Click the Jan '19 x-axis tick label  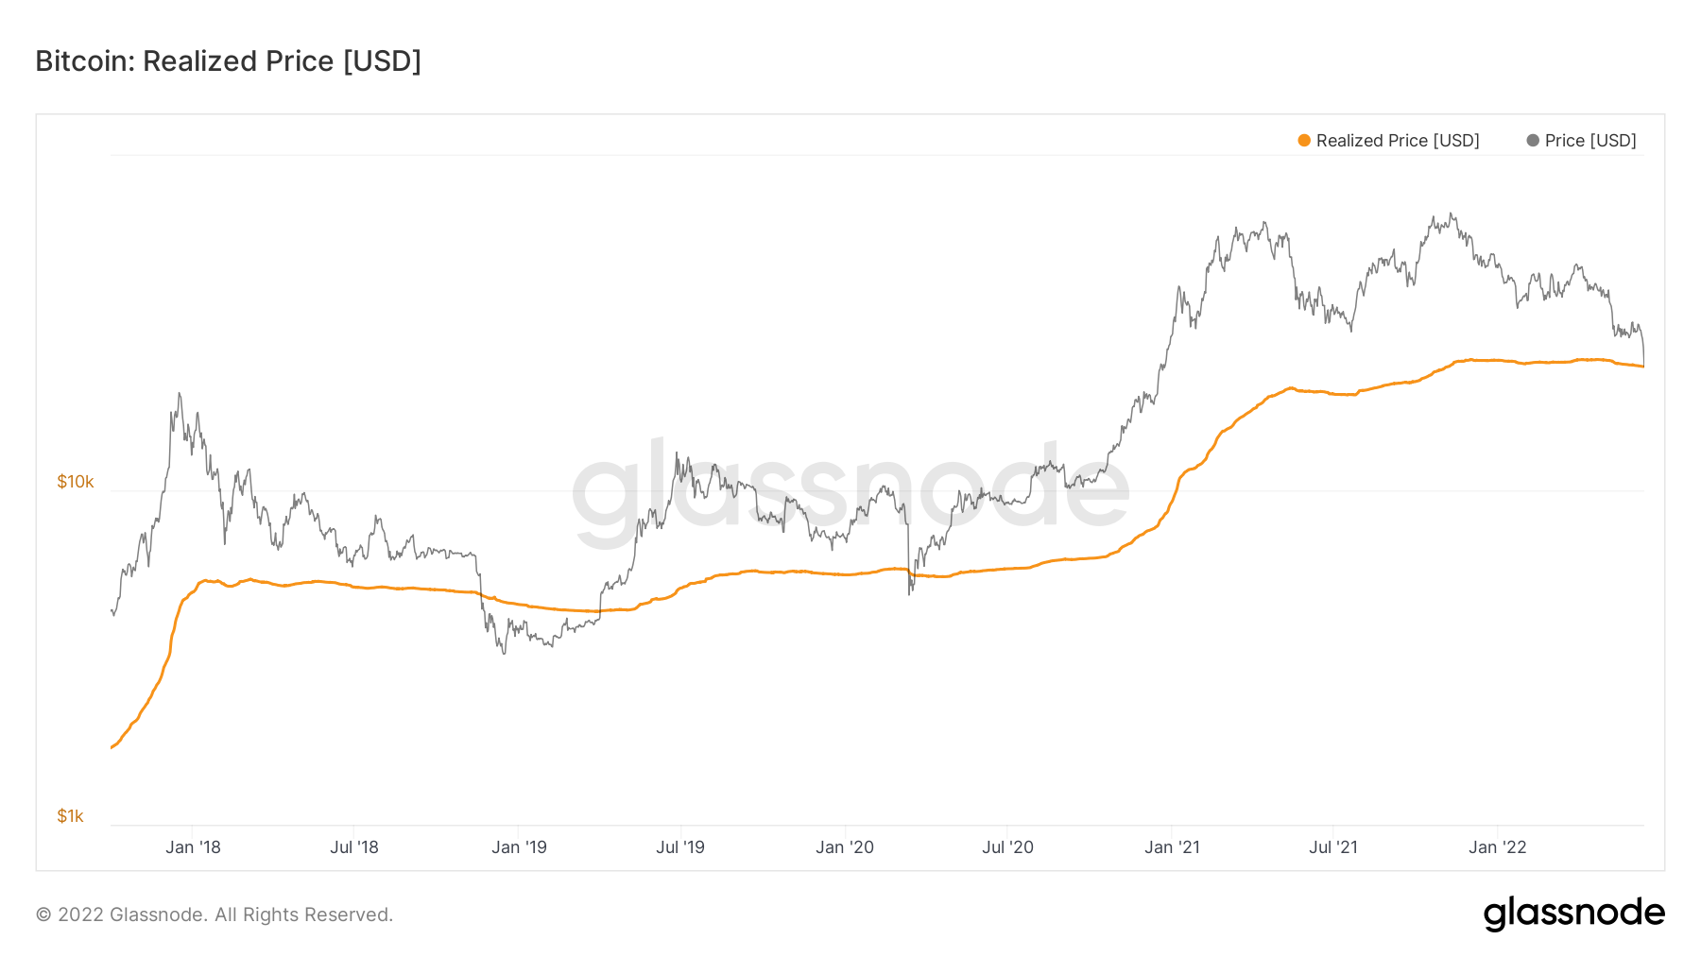[x=519, y=847]
